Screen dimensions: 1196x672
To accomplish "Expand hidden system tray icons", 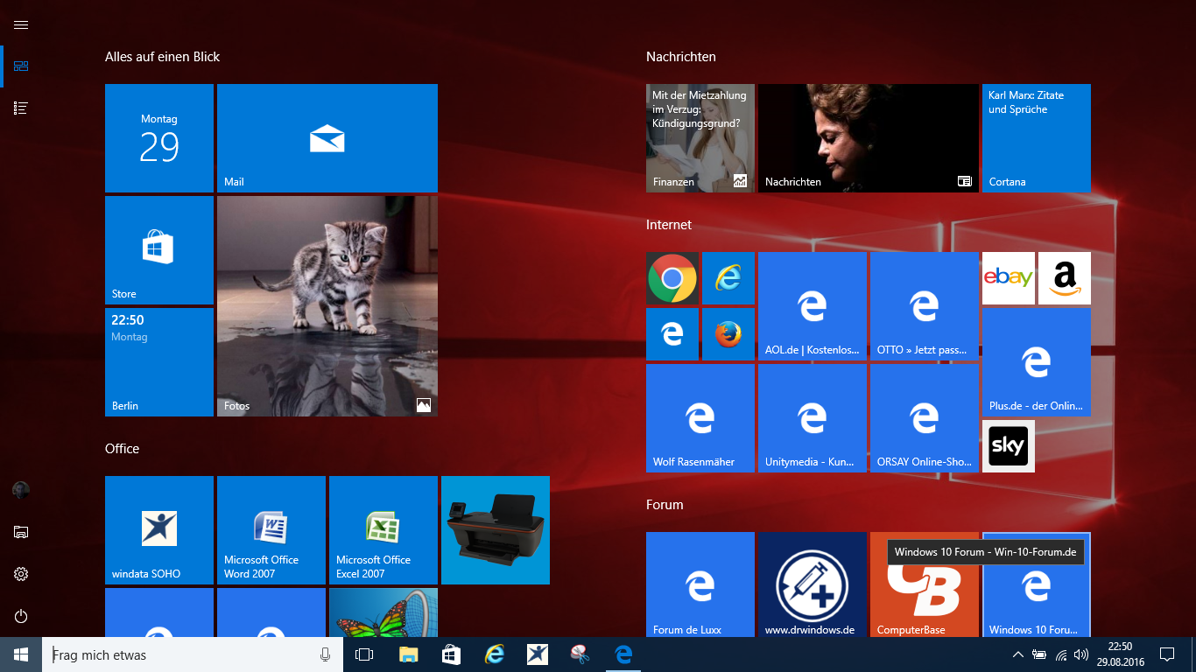I will 1017,654.
